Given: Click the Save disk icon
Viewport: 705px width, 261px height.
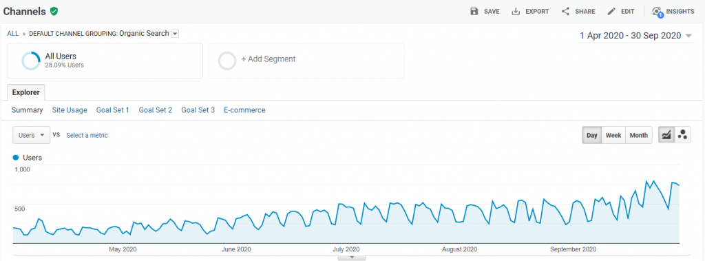Looking at the screenshot, I should pos(474,11).
